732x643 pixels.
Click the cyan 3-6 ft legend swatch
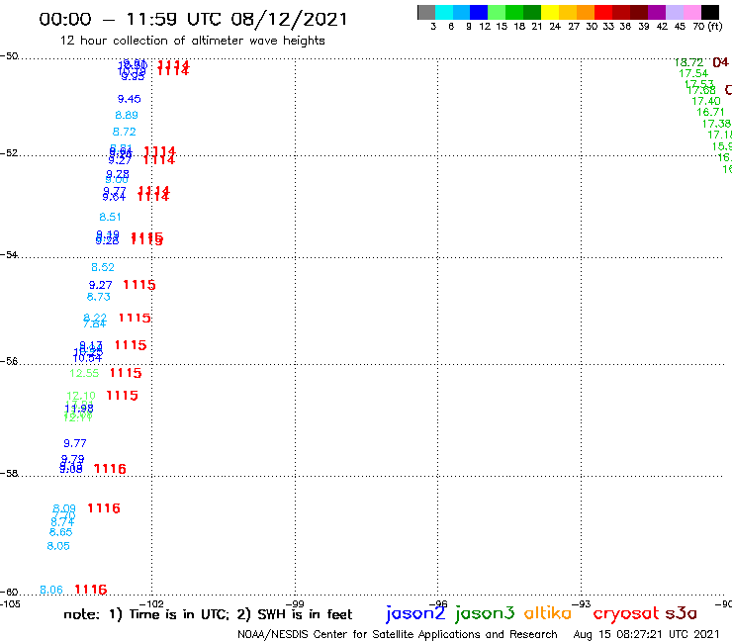point(444,12)
